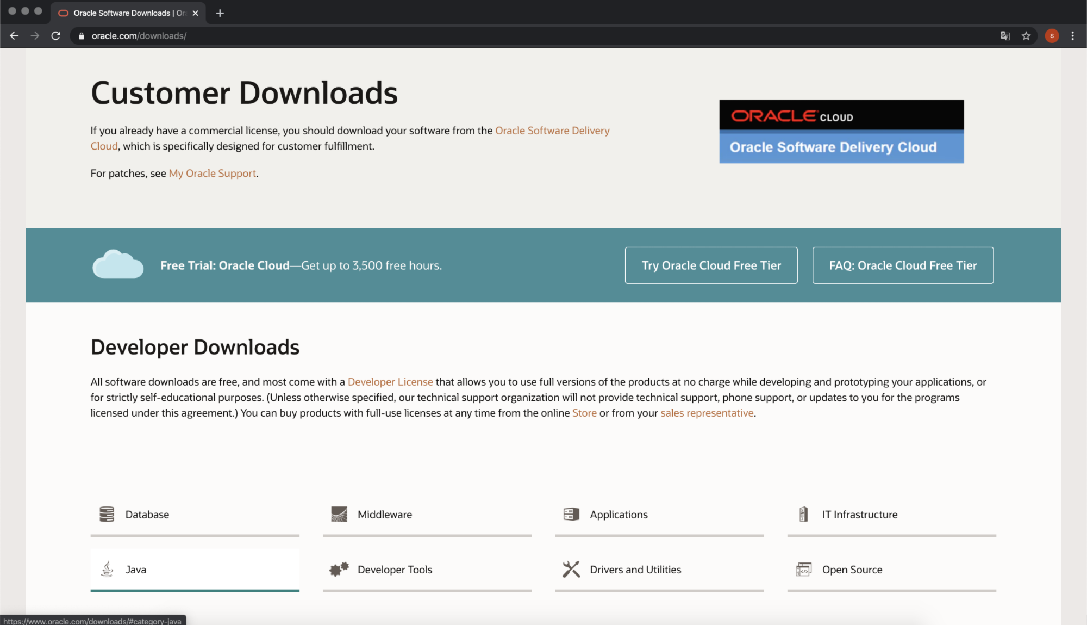Click the user profile avatar
Image resolution: width=1087 pixels, height=625 pixels.
click(1052, 36)
